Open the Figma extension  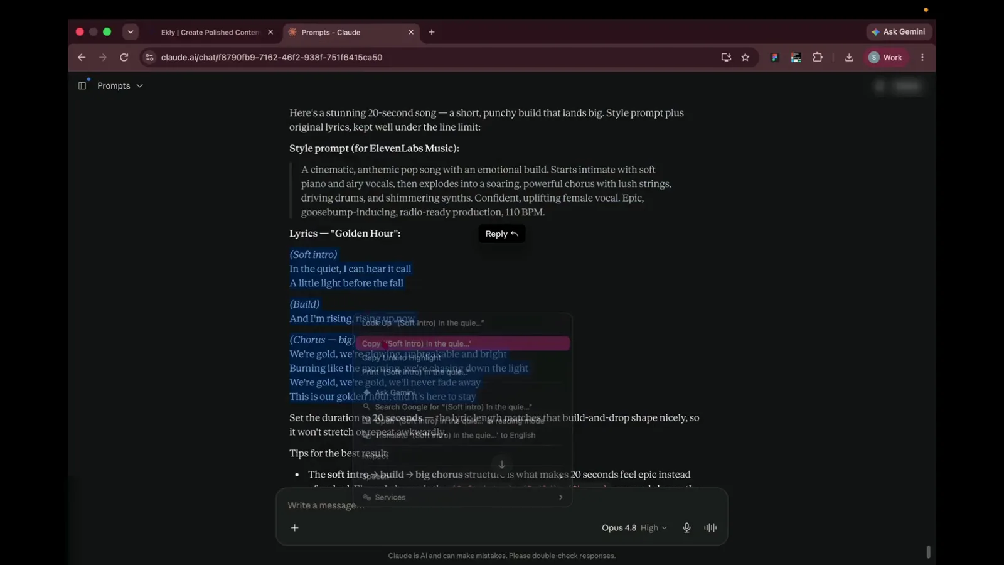(775, 57)
